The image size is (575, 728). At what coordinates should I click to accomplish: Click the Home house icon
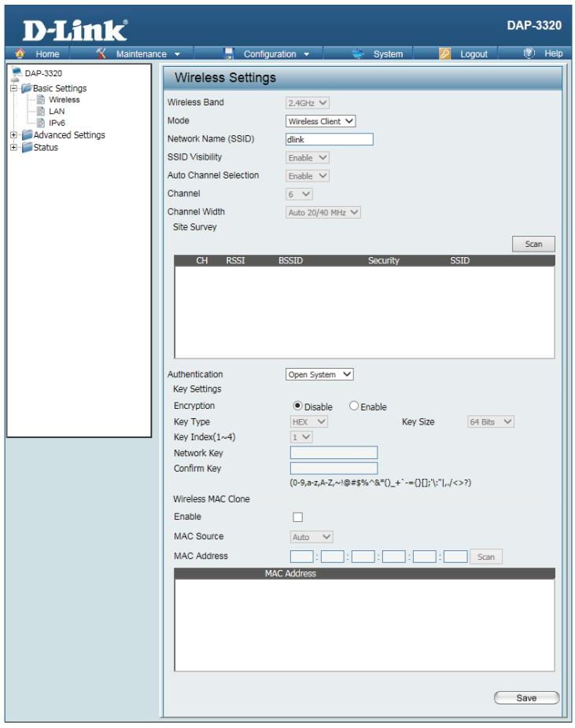click(20, 53)
